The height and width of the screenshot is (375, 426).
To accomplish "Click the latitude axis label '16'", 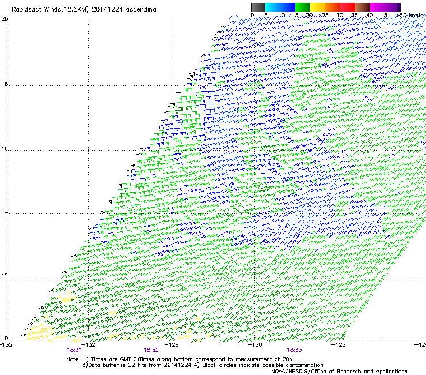I will coord(5,148).
